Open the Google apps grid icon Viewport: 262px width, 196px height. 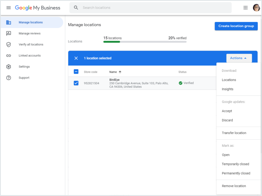(245, 8)
